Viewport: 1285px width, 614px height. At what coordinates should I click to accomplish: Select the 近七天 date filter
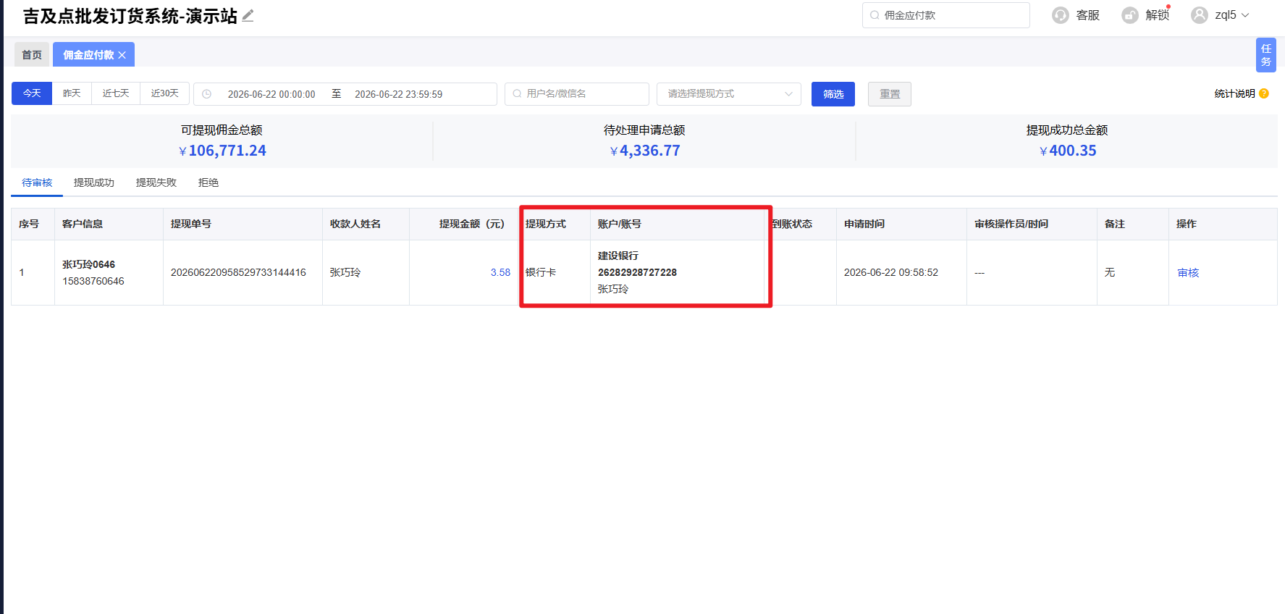116,93
